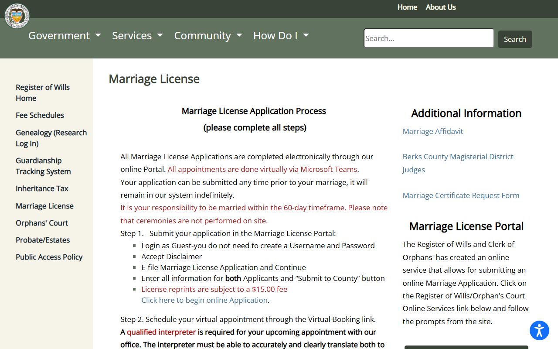Click the 'qualified interpreter' red text
The image size is (558, 349).
coord(161,332)
